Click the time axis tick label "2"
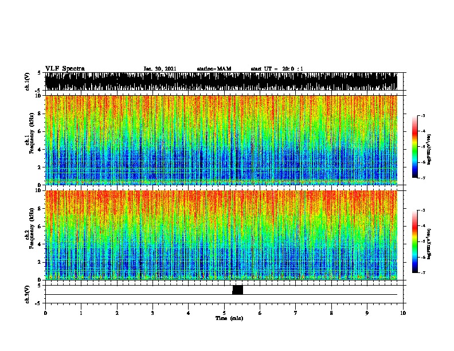 tap(117, 313)
